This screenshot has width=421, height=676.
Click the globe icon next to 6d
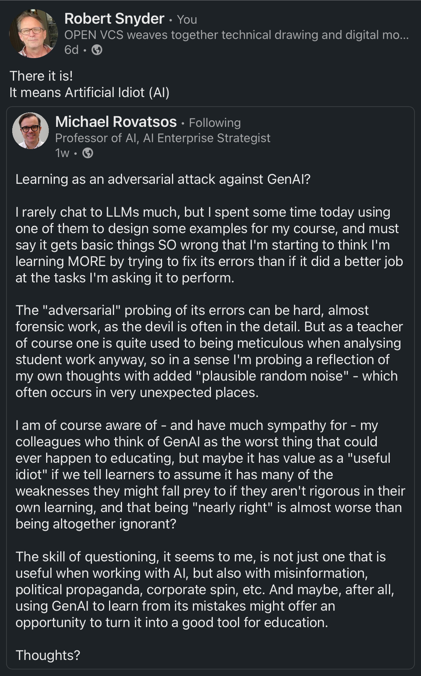[97, 50]
